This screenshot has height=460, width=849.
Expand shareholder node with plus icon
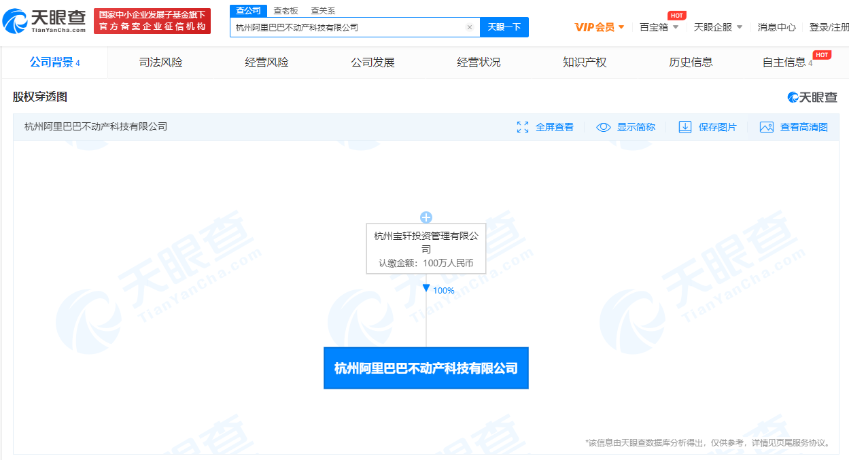pos(426,217)
